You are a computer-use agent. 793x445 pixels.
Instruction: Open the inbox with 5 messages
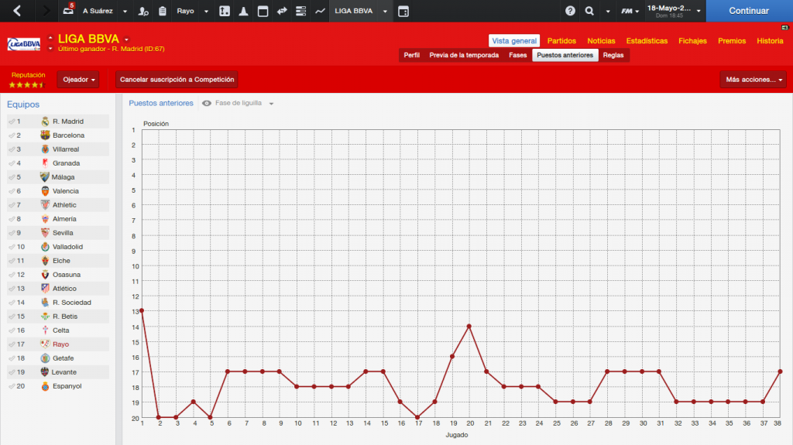click(68, 9)
